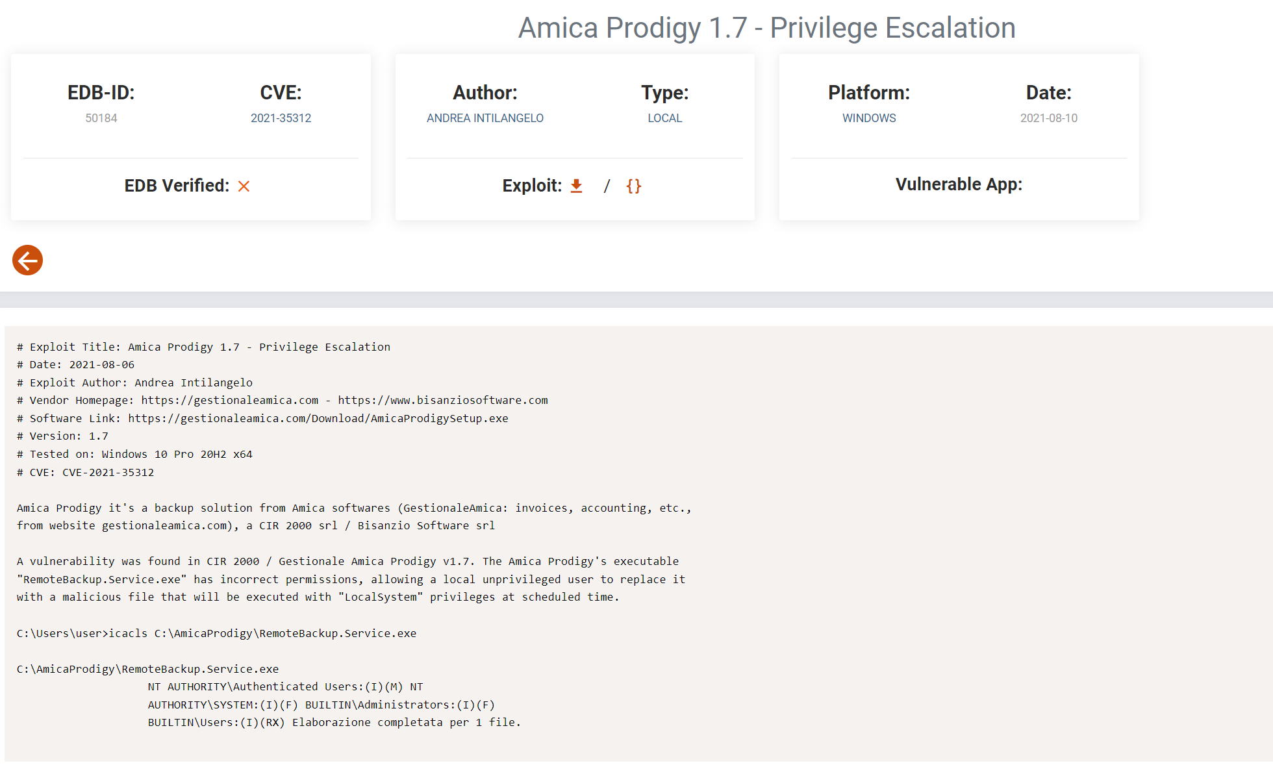Image resolution: width=1273 pixels, height=765 pixels.
Task: Click the icacls command line in code
Action: [216, 633]
